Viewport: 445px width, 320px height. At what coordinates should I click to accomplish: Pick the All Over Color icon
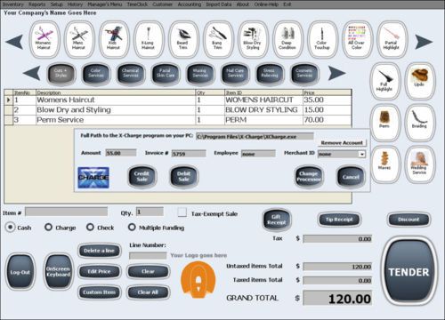[357, 40]
